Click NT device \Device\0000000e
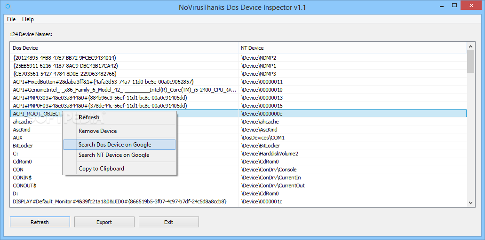 (262, 114)
